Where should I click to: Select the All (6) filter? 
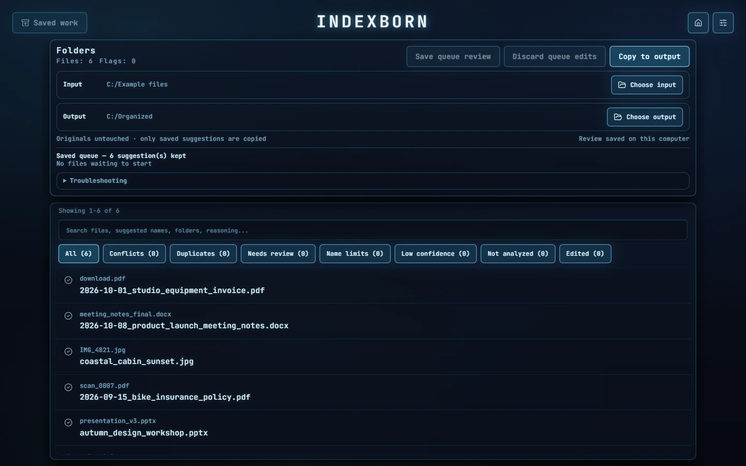click(79, 254)
